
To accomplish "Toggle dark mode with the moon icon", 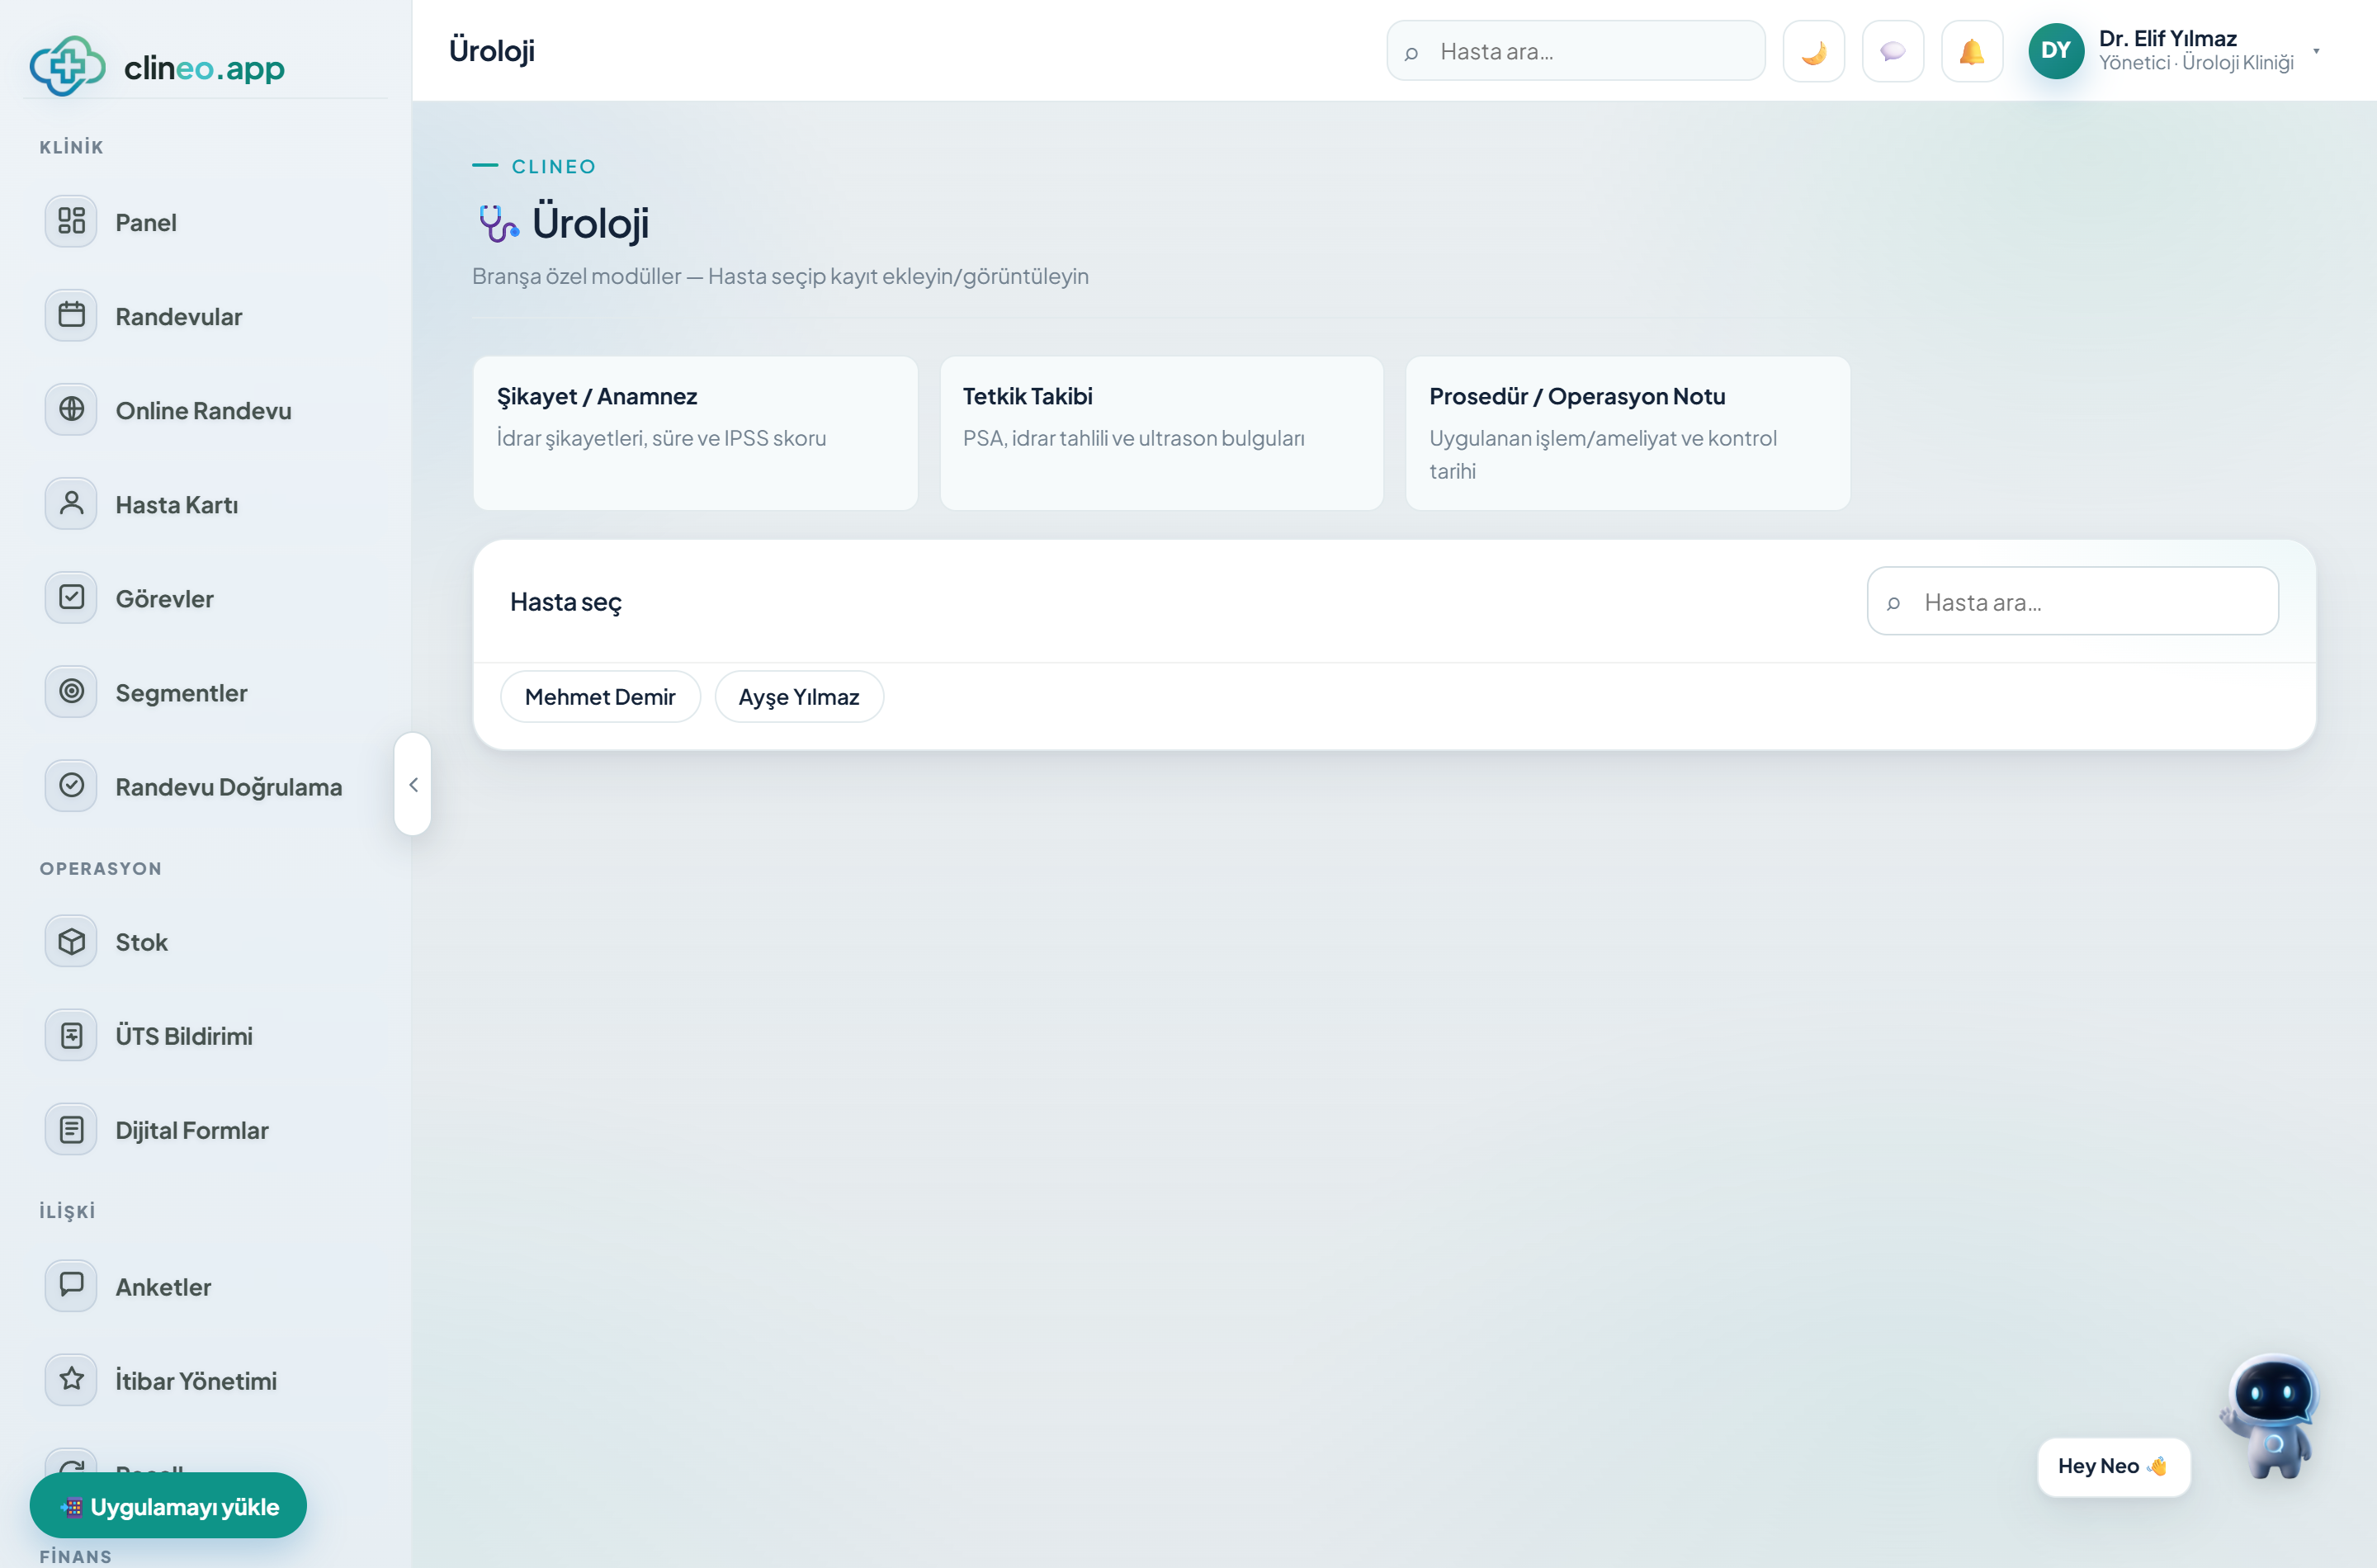I will (x=1813, y=51).
